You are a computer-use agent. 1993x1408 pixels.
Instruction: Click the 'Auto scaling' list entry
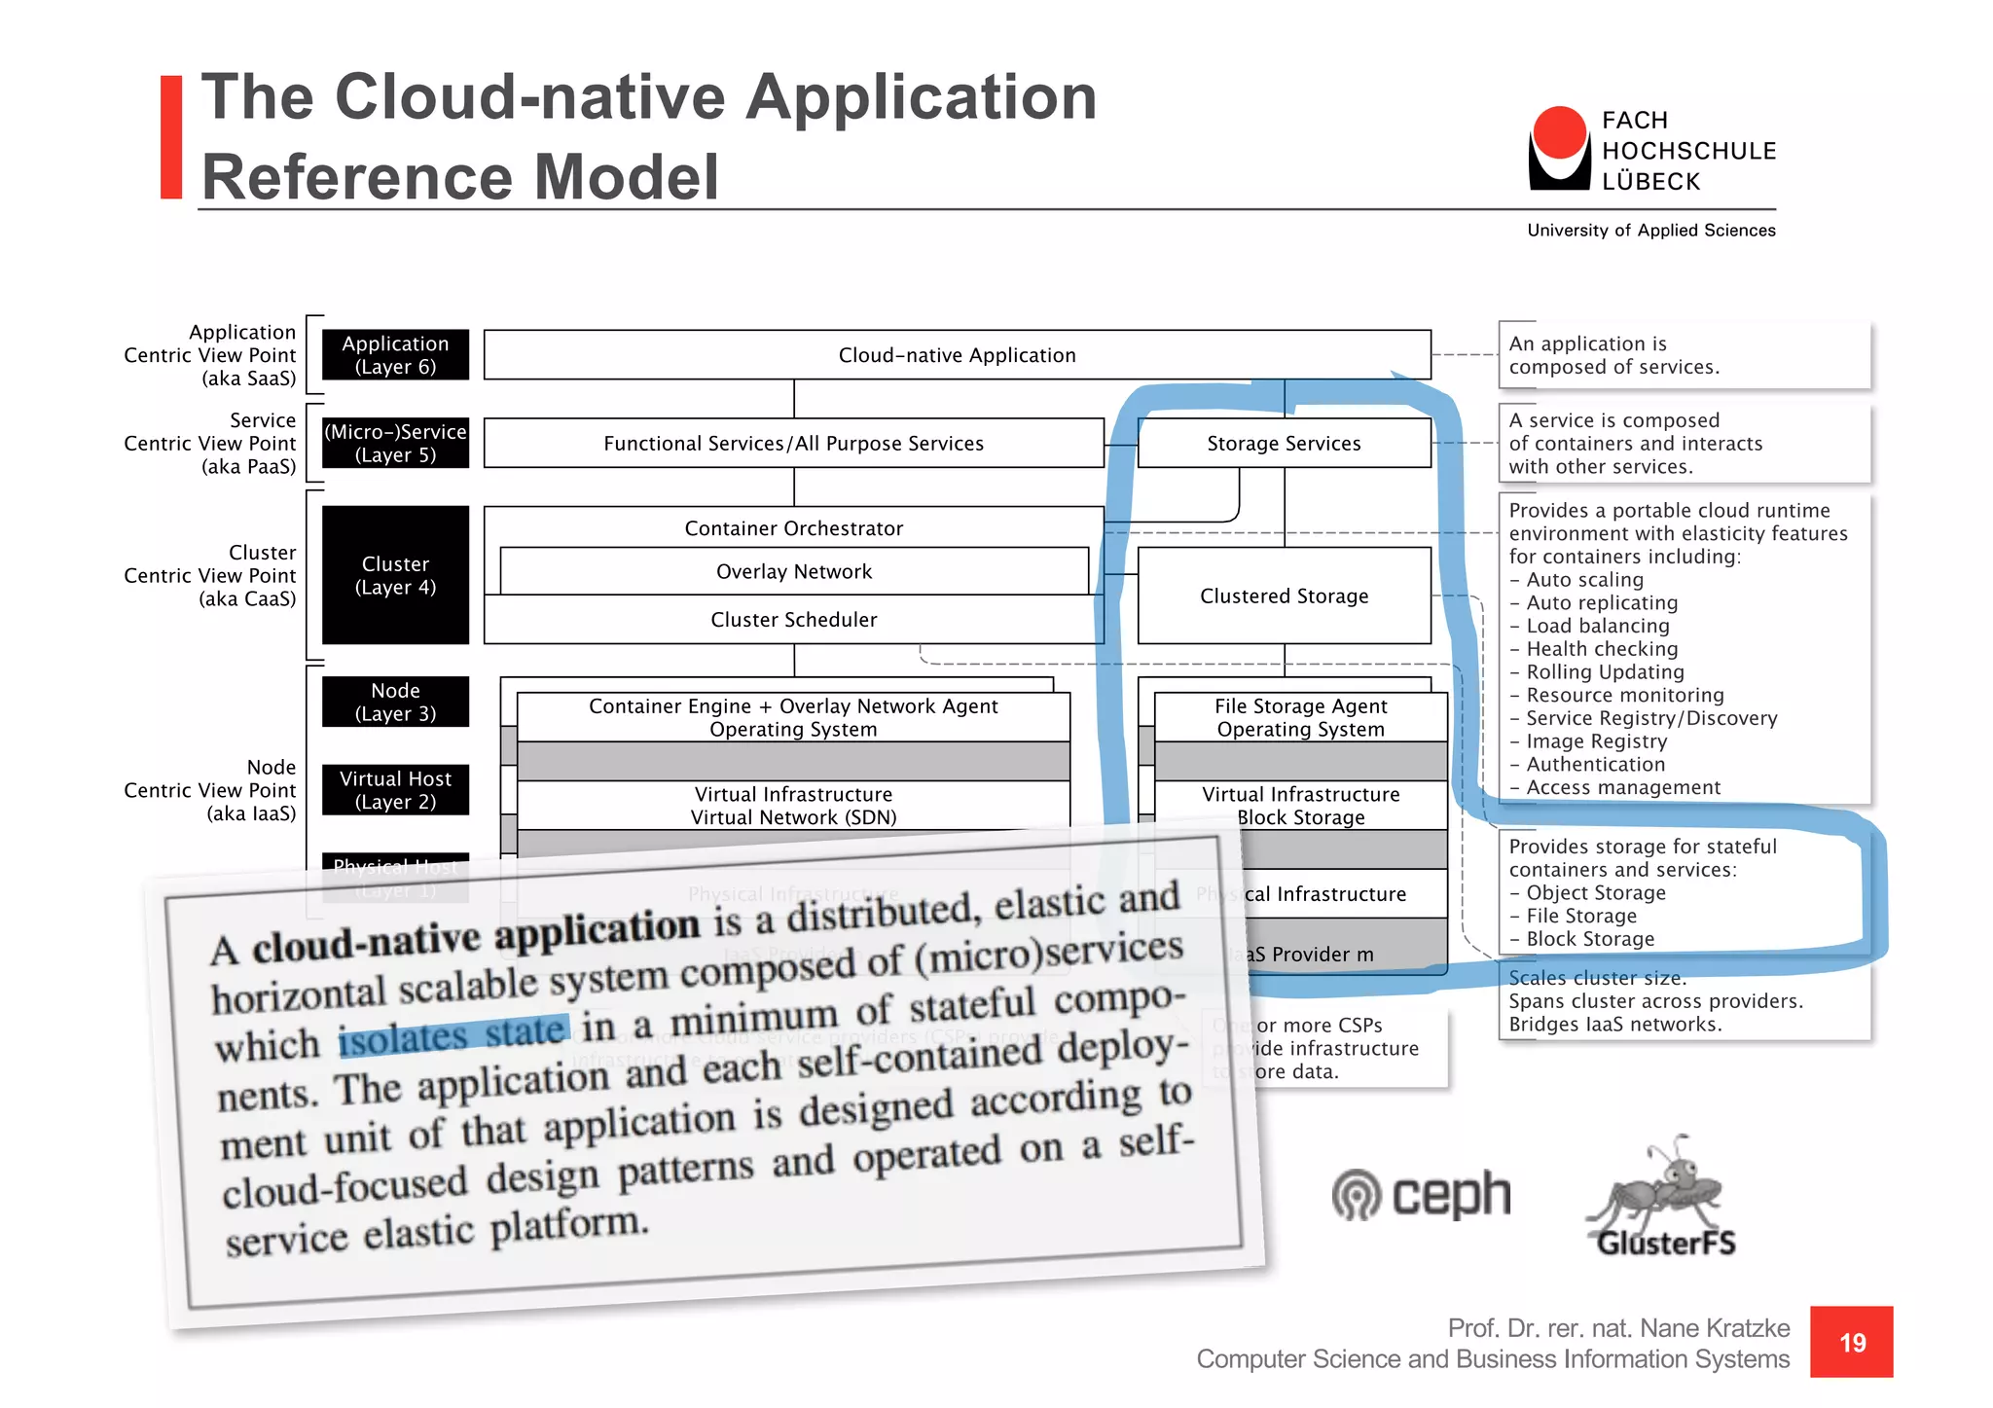coord(1576,580)
